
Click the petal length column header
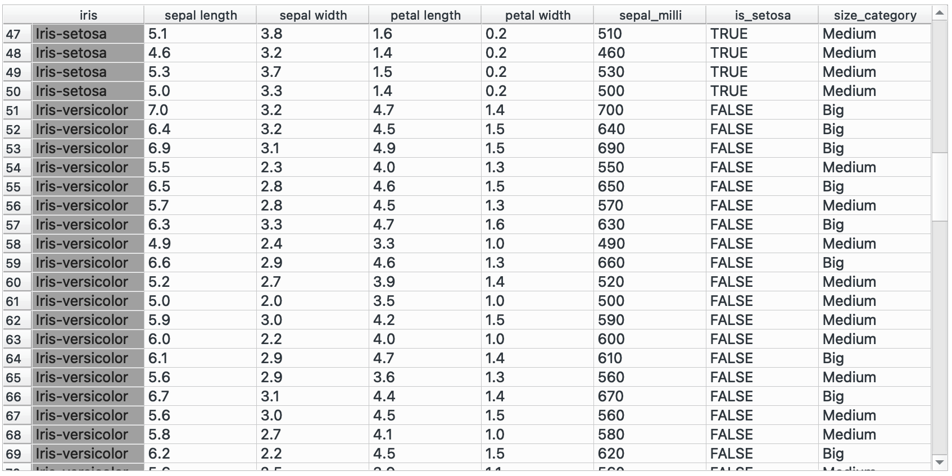(x=425, y=15)
